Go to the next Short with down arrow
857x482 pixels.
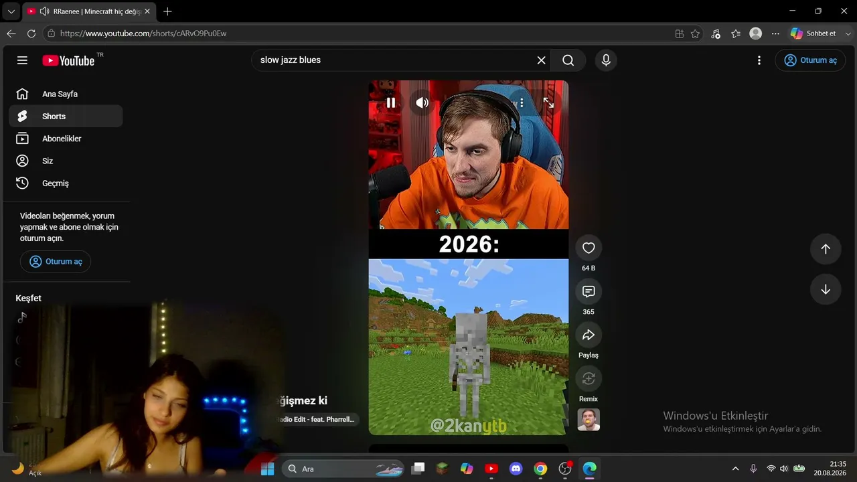coord(826,290)
